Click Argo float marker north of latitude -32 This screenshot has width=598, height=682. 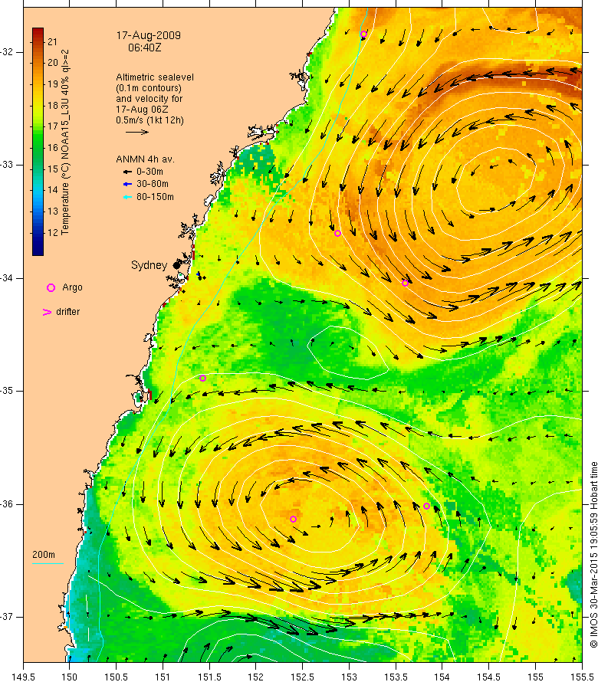point(364,34)
